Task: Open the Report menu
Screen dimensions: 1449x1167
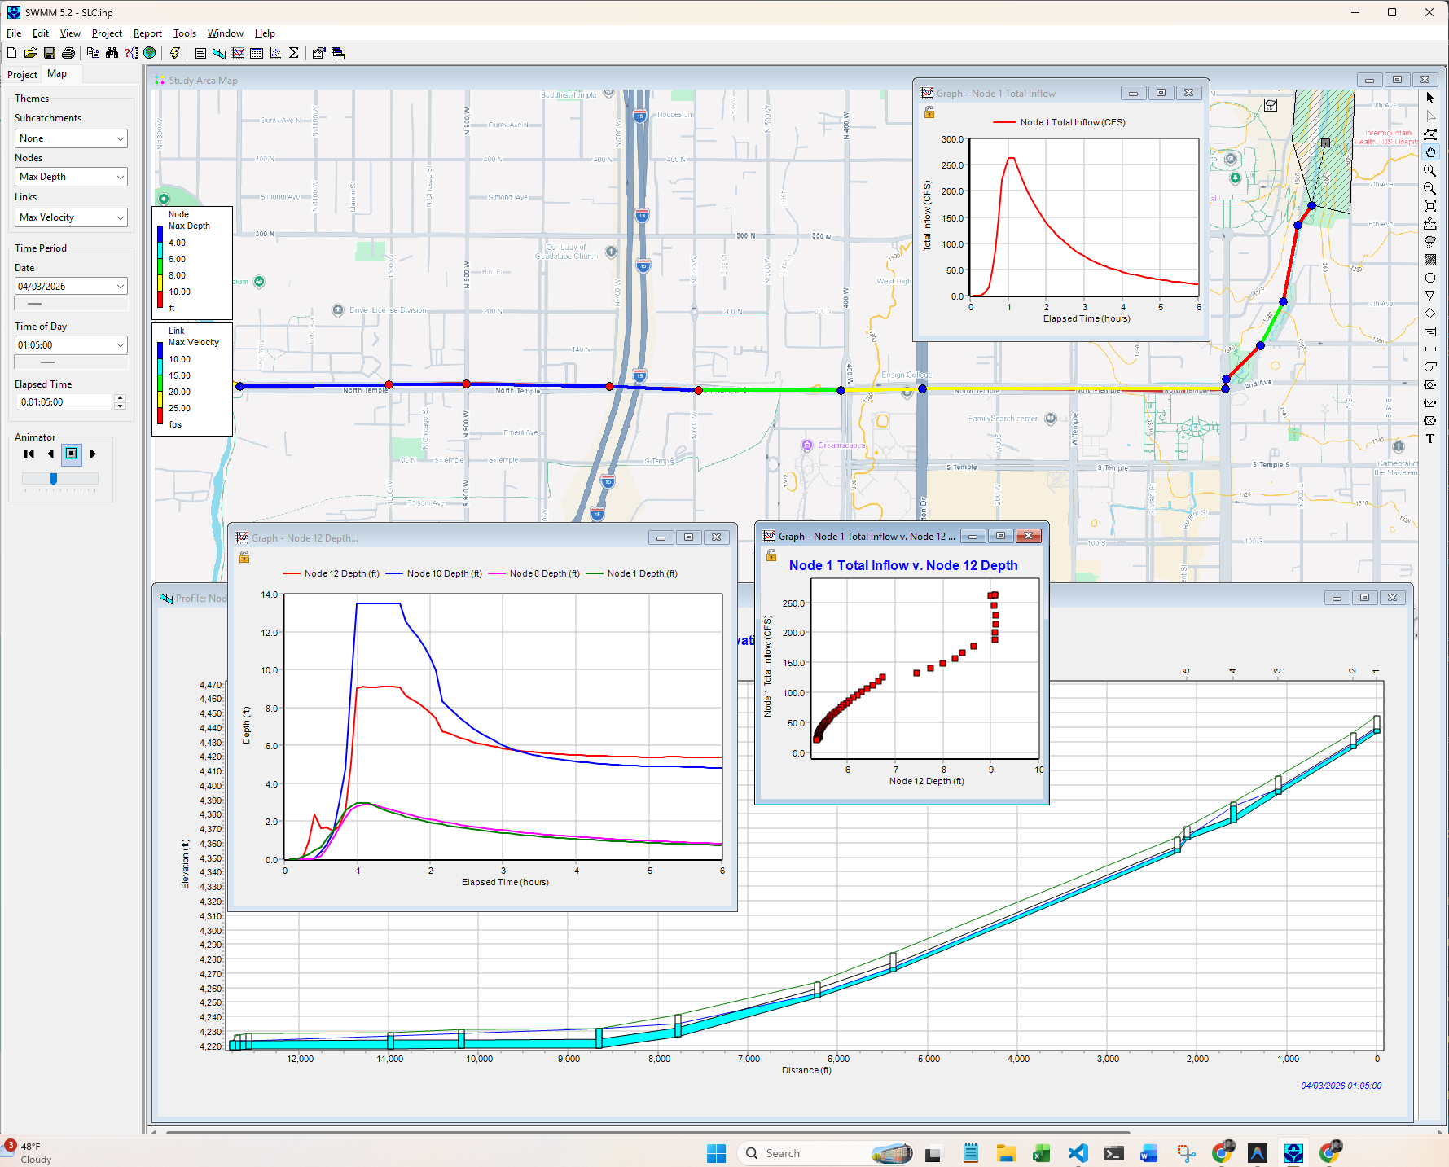Action: pos(147,33)
